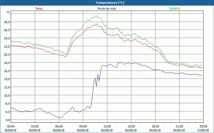Screen dimensions: 214x133
Task: Click the blue dew point low near 06:00
Action: [x=60, y=117]
